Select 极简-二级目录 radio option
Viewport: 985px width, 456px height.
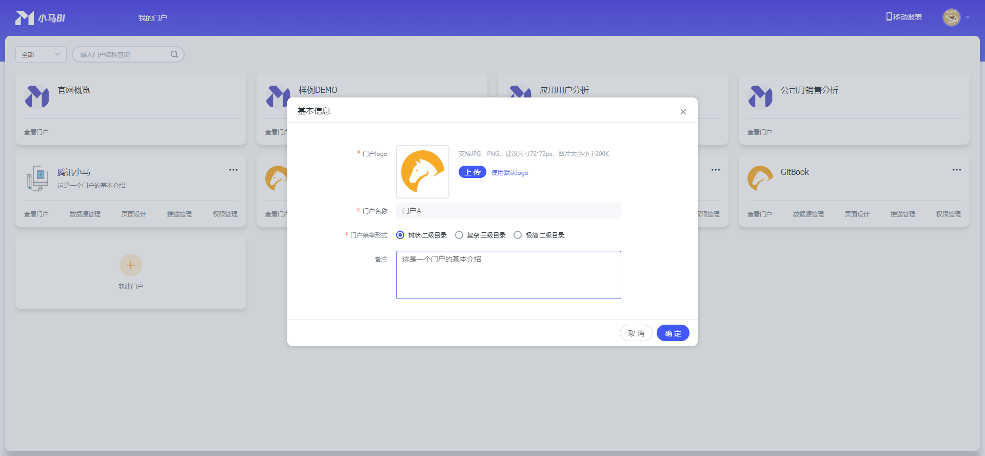coord(518,235)
